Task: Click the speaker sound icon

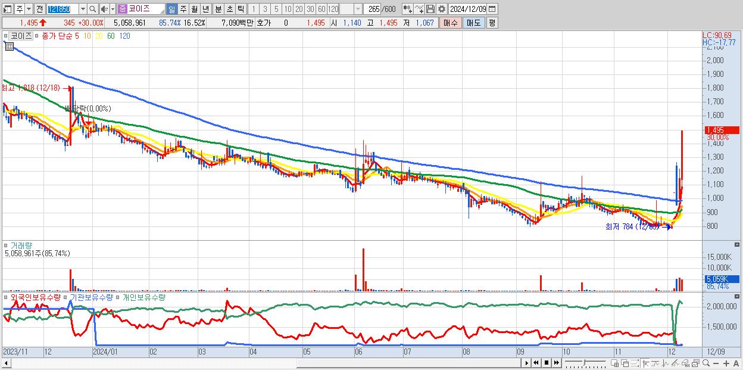Action: pos(104,9)
